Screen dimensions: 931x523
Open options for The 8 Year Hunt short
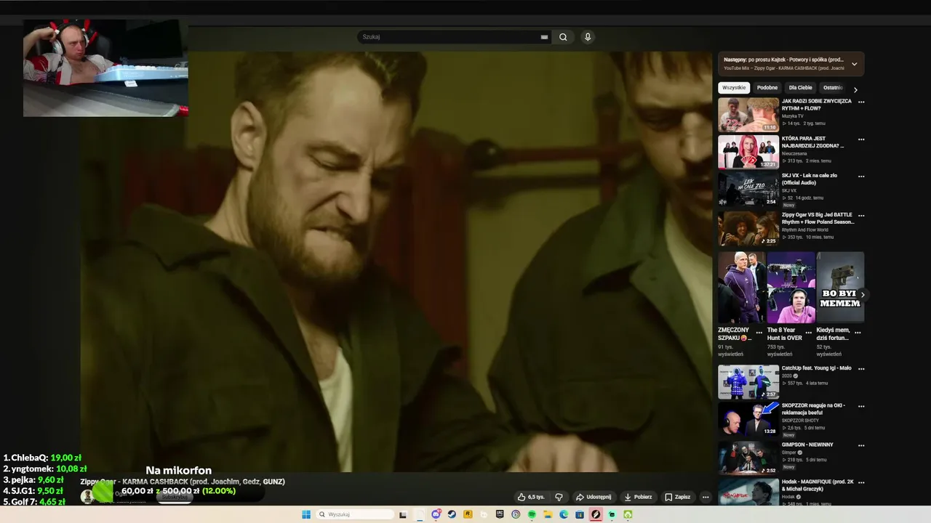[x=809, y=333]
